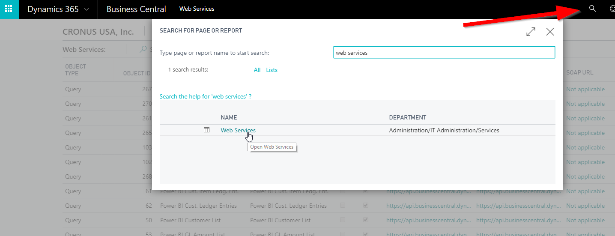Click second Power BI Customer List name cell
The image size is (615, 236).
tap(281, 220)
